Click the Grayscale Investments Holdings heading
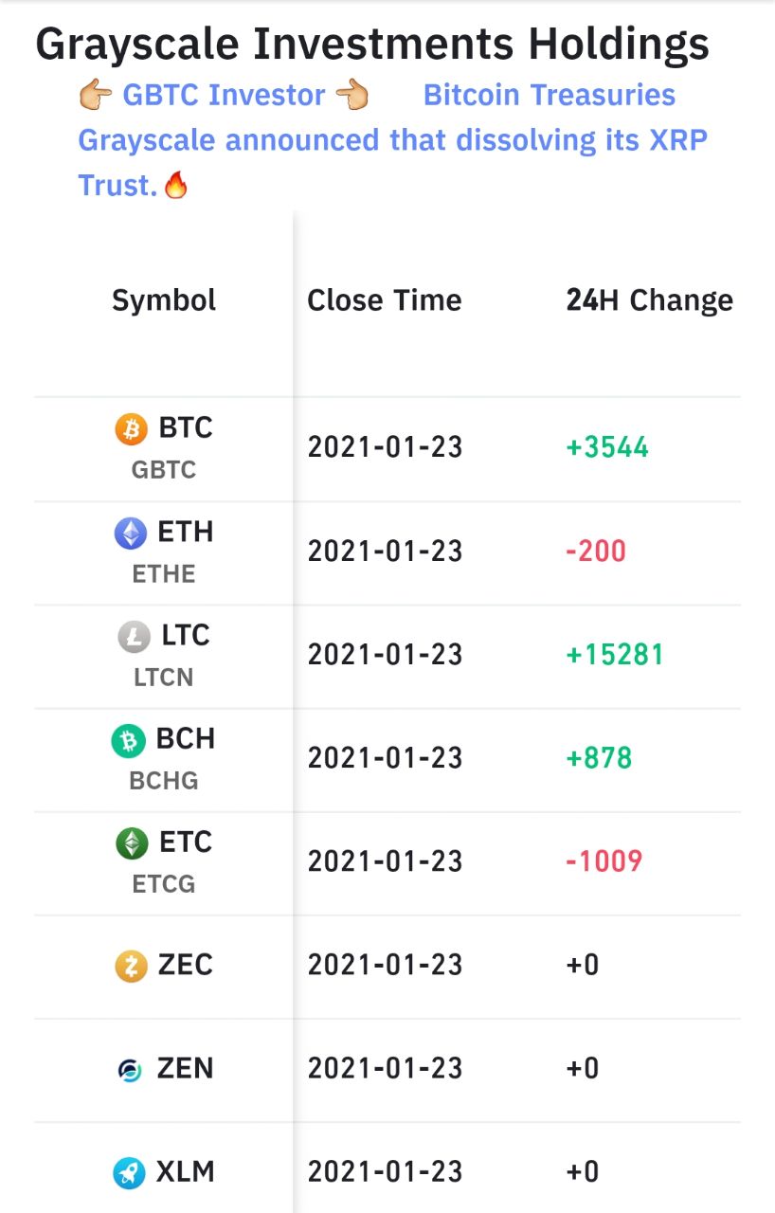 point(372,44)
